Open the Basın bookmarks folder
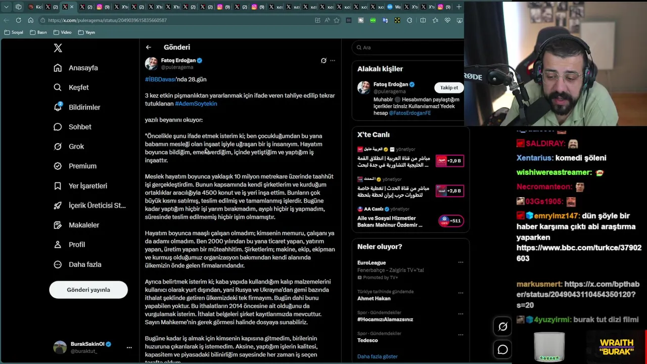The width and height of the screenshot is (647, 364). point(38,32)
